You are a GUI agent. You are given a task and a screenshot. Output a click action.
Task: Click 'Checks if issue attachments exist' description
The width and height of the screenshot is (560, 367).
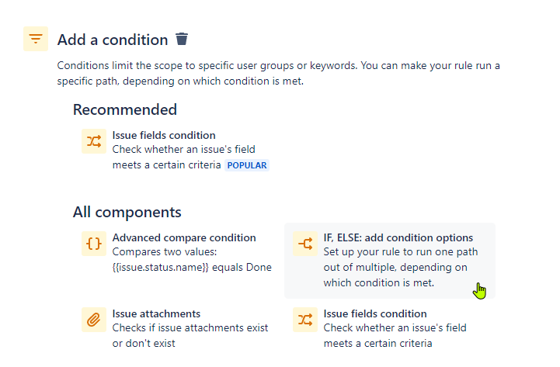click(x=190, y=327)
